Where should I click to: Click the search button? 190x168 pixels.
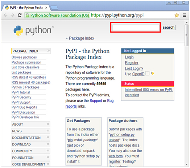tap(169, 28)
